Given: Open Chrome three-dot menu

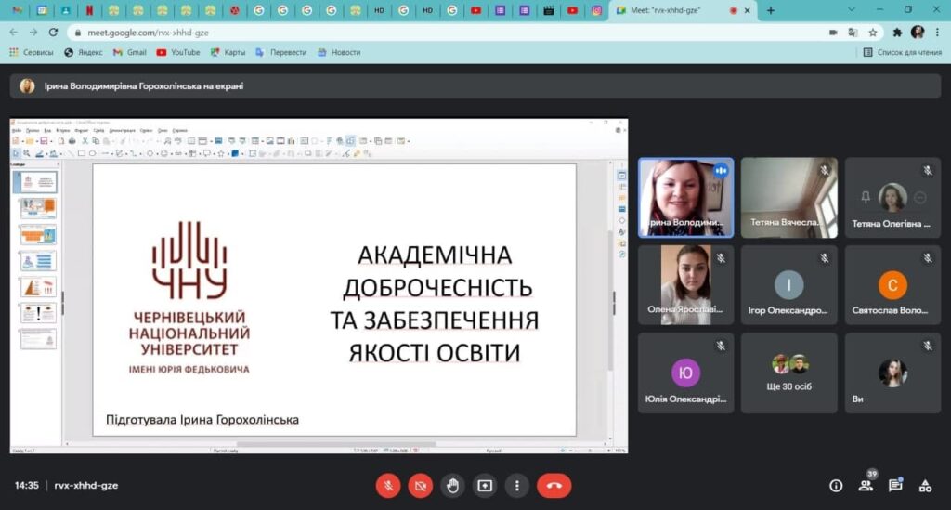Looking at the screenshot, I should pyautogui.click(x=937, y=33).
